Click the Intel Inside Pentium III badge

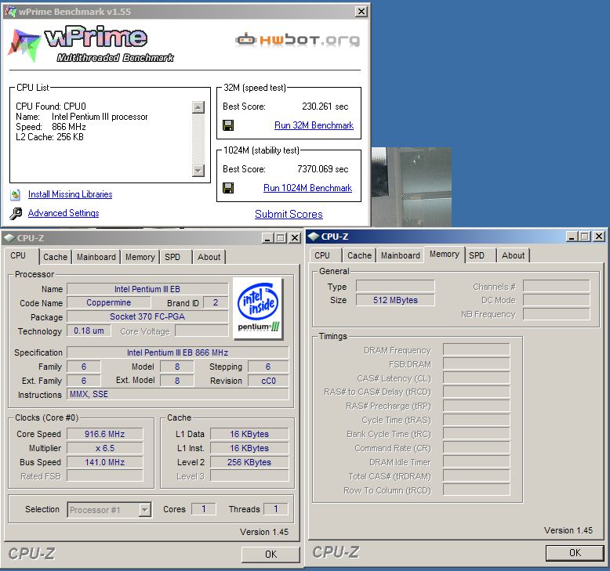(x=258, y=309)
